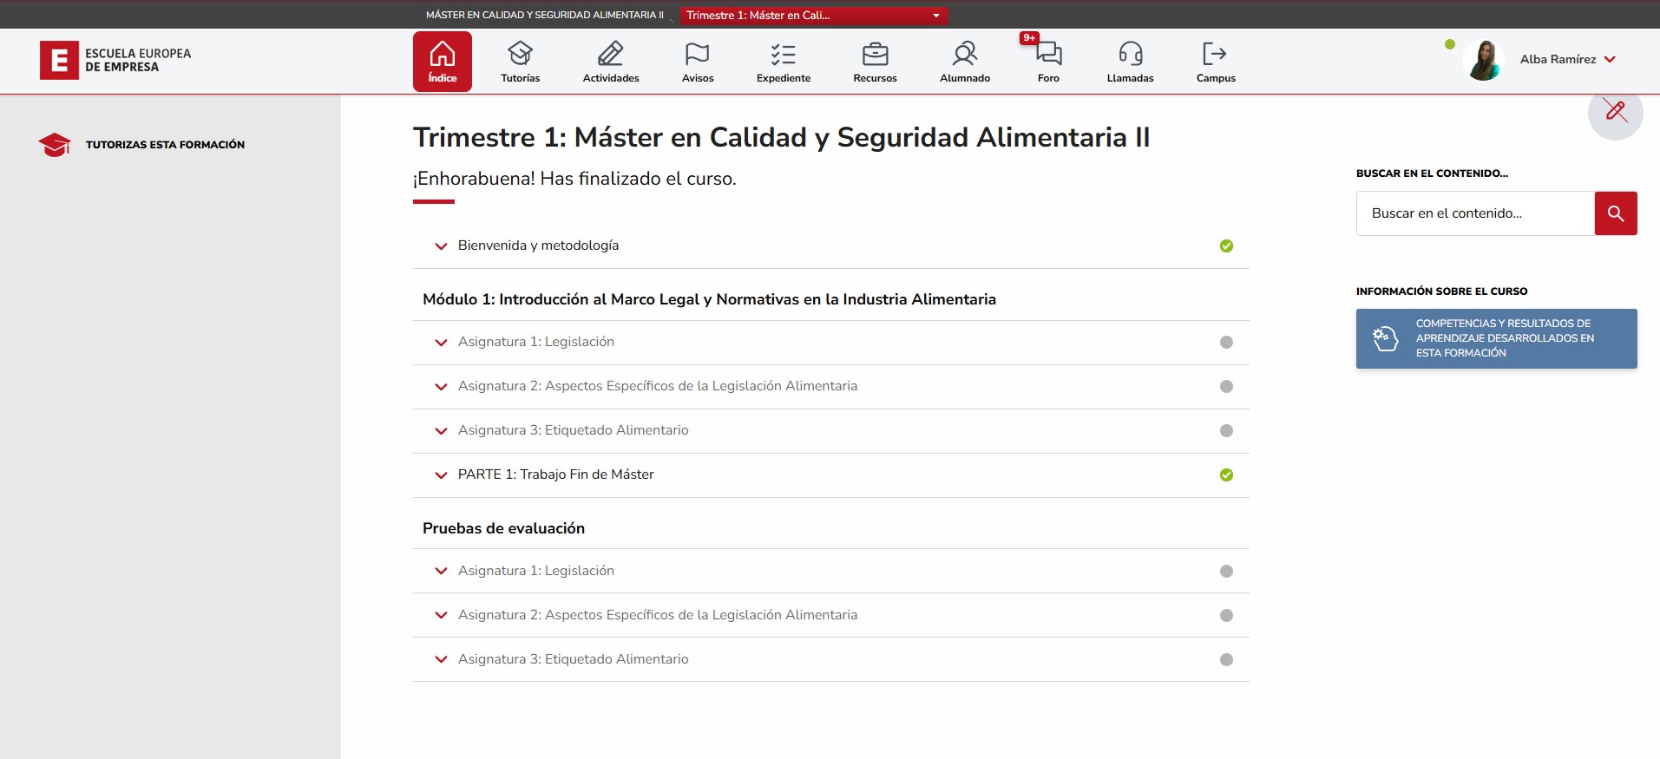
Task: Open the Alumnado icon
Action: (x=964, y=55)
